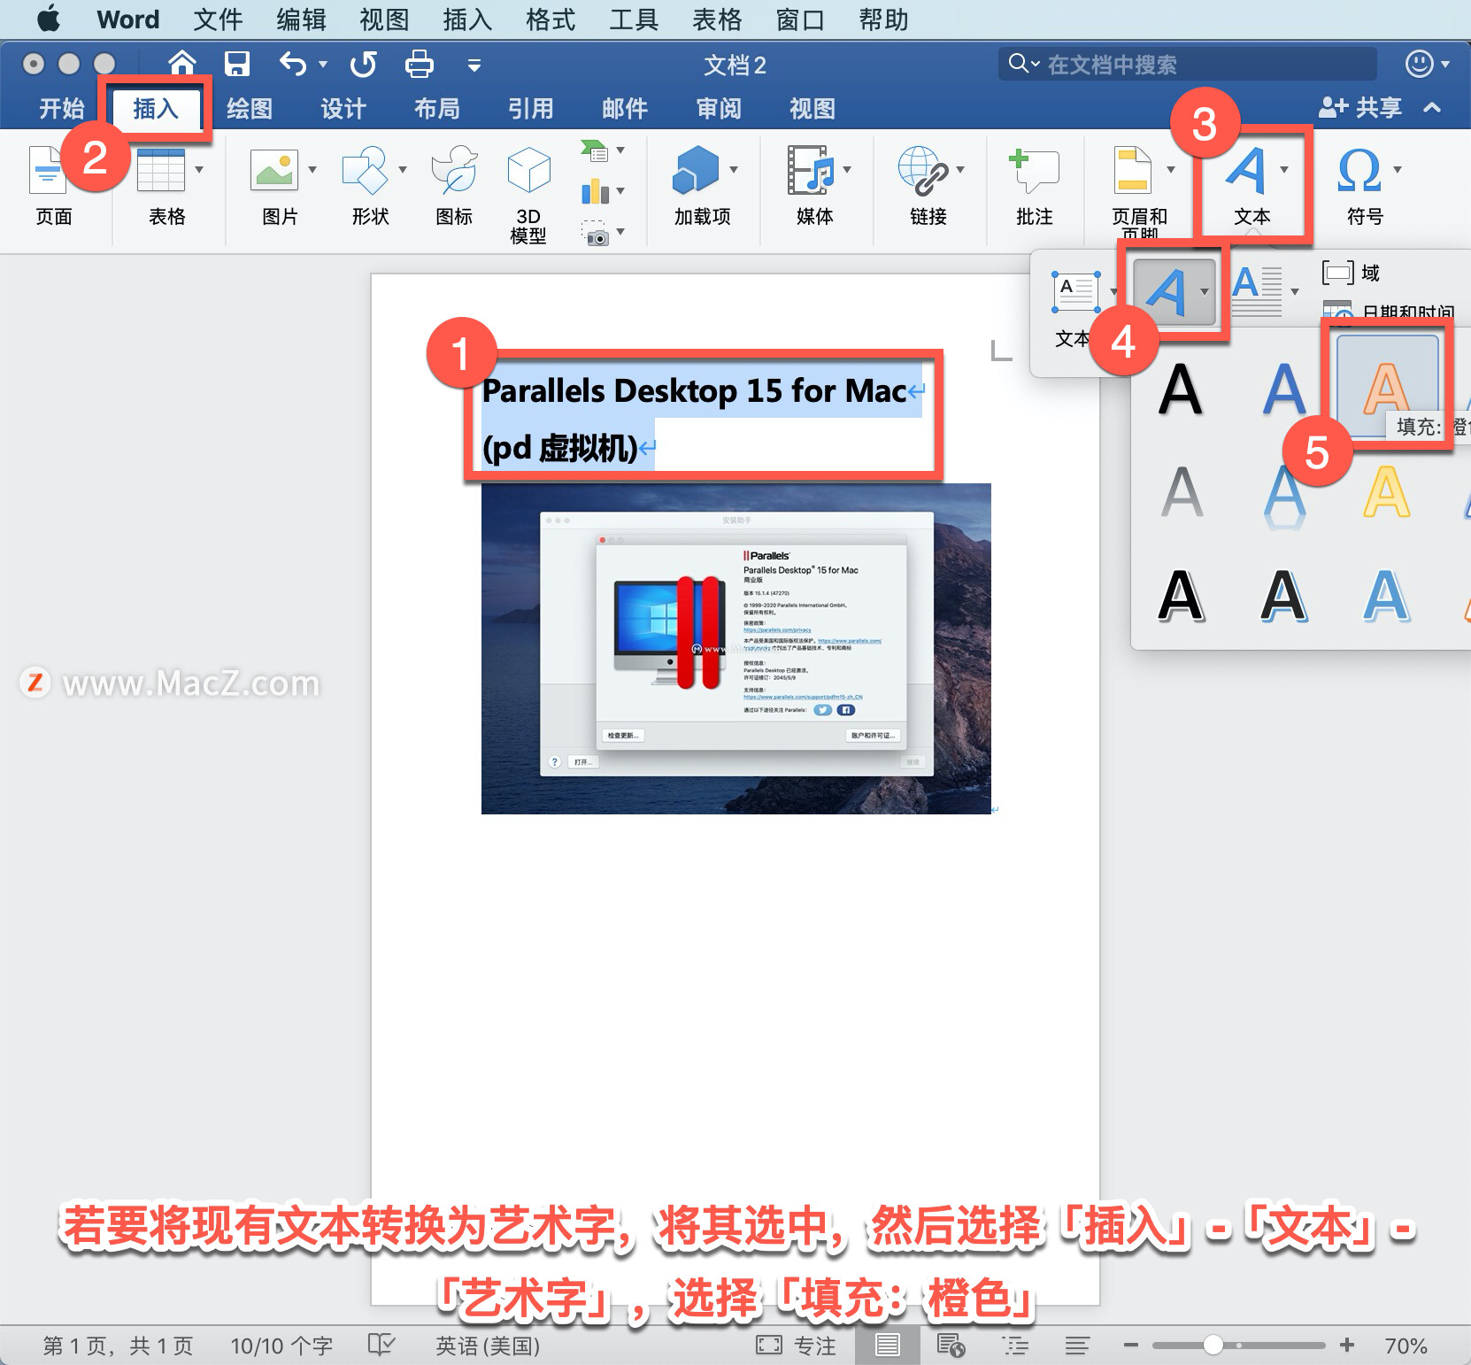
Task: Insert a Drop Cap
Action: pyautogui.click(x=1257, y=291)
